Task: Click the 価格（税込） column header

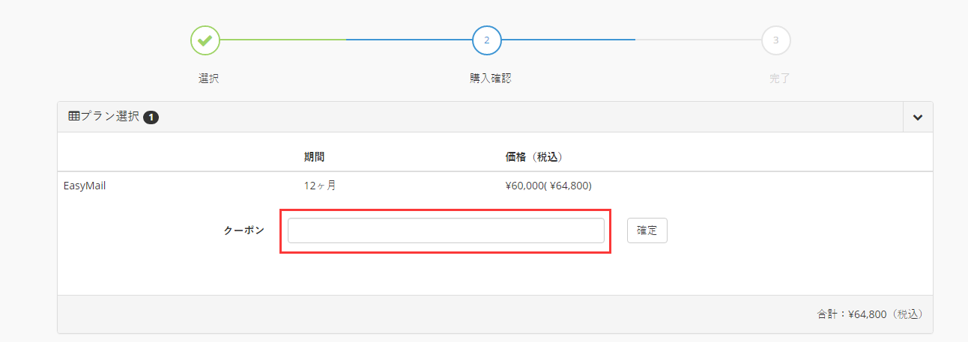Action: (534, 157)
